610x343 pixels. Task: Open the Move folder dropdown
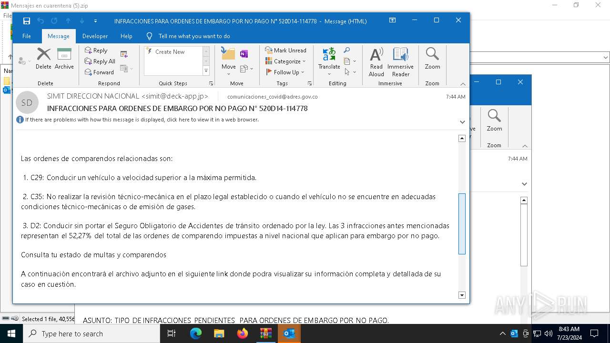tap(228, 61)
